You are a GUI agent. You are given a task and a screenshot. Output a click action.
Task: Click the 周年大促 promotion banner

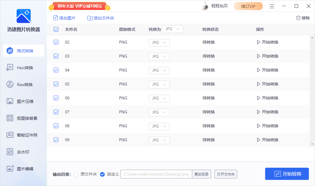pos(79,6)
